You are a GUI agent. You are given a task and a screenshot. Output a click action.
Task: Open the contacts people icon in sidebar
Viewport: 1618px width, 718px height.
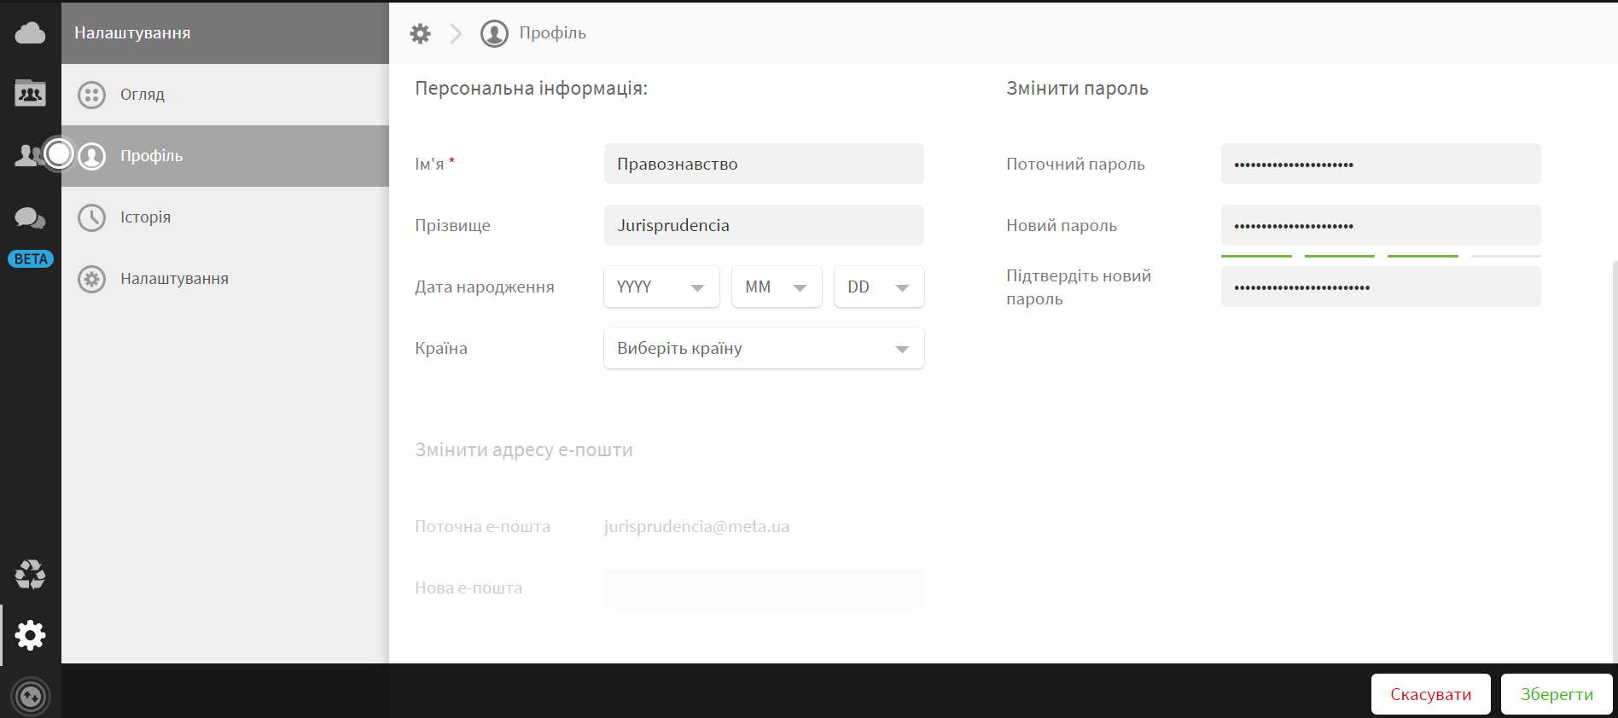point(28,154)
